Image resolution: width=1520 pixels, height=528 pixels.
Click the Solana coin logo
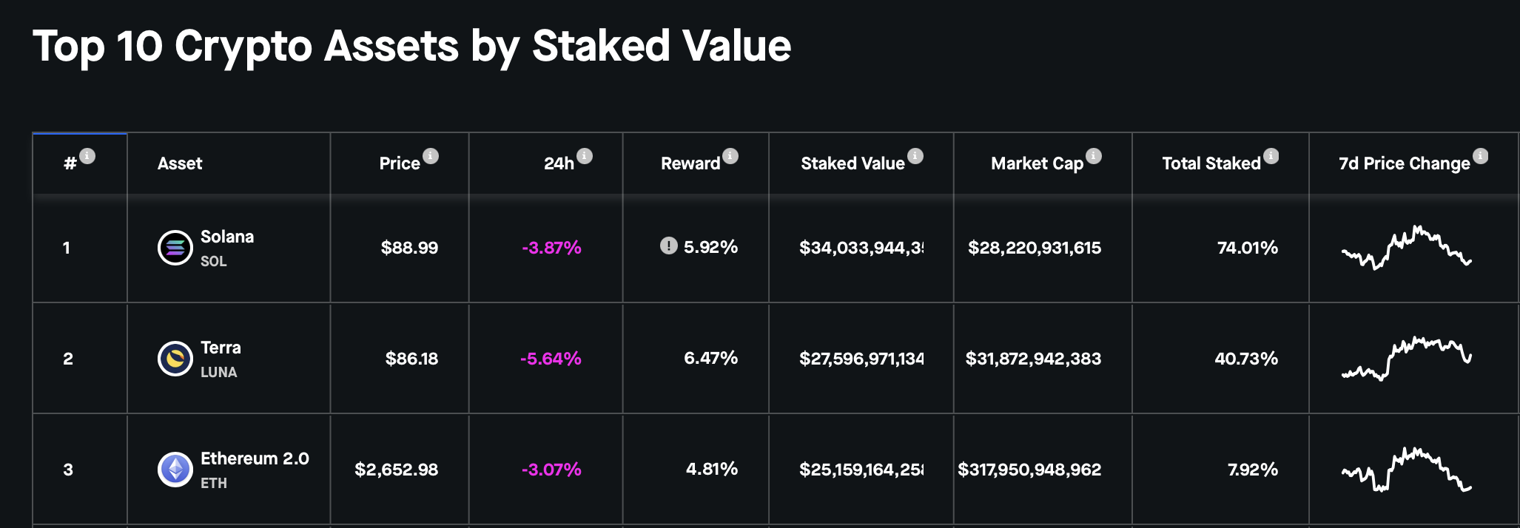coord(175,248)
